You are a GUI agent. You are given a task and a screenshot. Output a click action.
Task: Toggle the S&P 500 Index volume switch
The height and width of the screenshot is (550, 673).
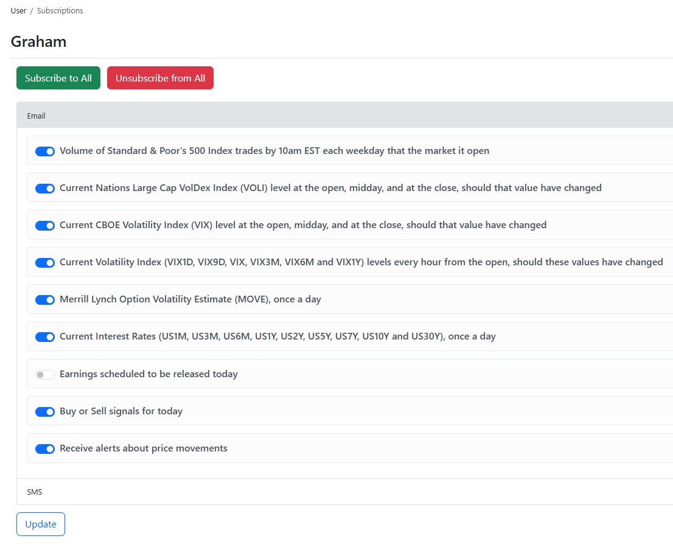45,151
